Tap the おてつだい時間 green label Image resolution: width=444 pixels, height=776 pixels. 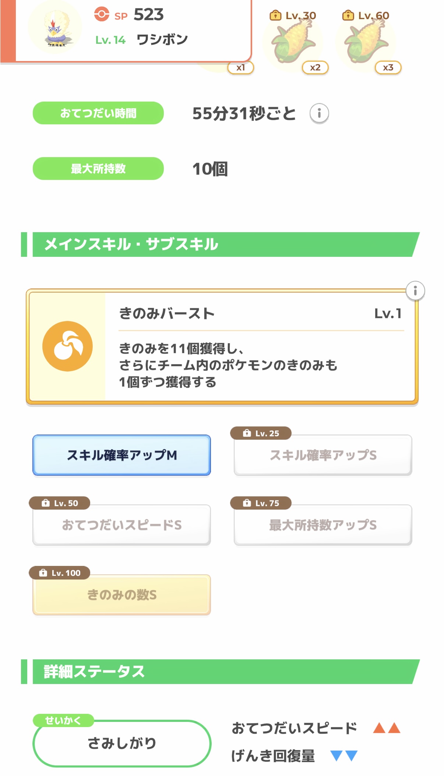(98, 113)
